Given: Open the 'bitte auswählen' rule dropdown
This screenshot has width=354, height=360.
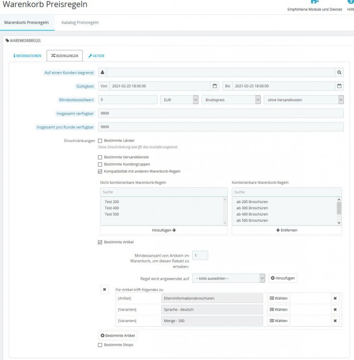Looking at the screenshot, I should pos(229,278).
